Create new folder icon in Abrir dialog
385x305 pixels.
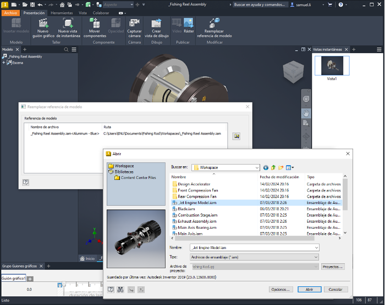click(280, 167)
